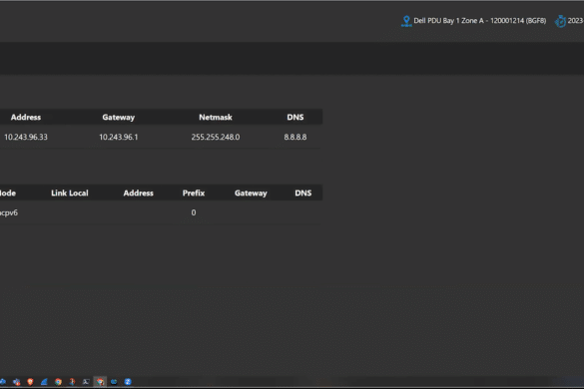The height and width of the screenshot is (389, 584).
Task: Open Brave browser from the taskbar
Action: [30, 382]
